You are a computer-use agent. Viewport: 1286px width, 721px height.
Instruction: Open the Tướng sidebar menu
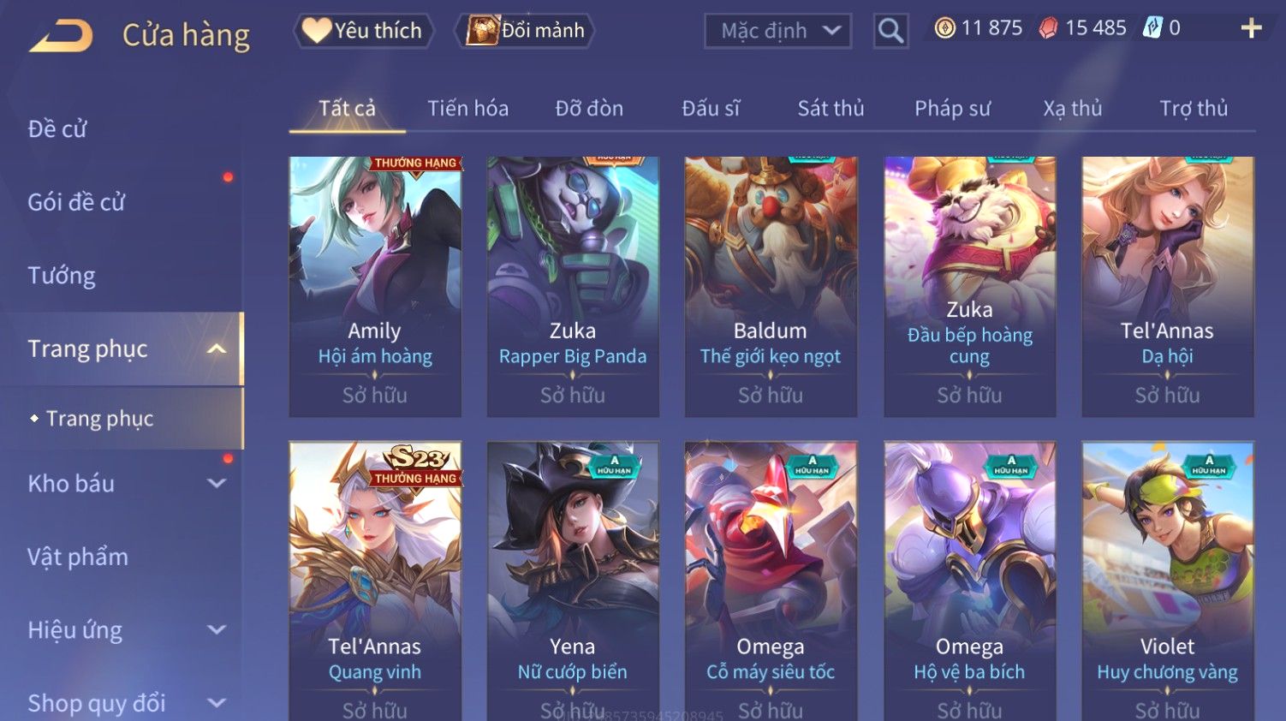62,276
